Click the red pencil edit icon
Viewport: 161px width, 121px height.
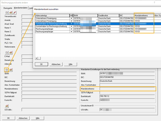tap(14, 13)
